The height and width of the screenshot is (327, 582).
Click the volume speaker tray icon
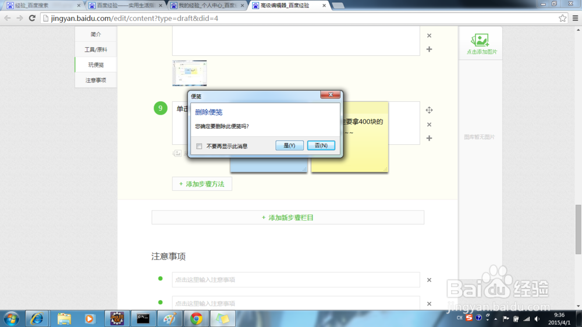[537, 319]
